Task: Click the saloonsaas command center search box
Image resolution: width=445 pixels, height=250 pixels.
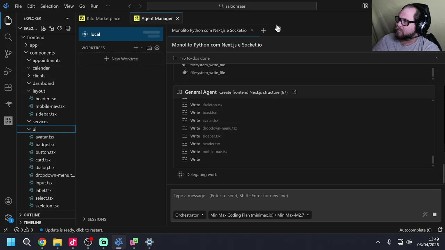Action: 232,6
